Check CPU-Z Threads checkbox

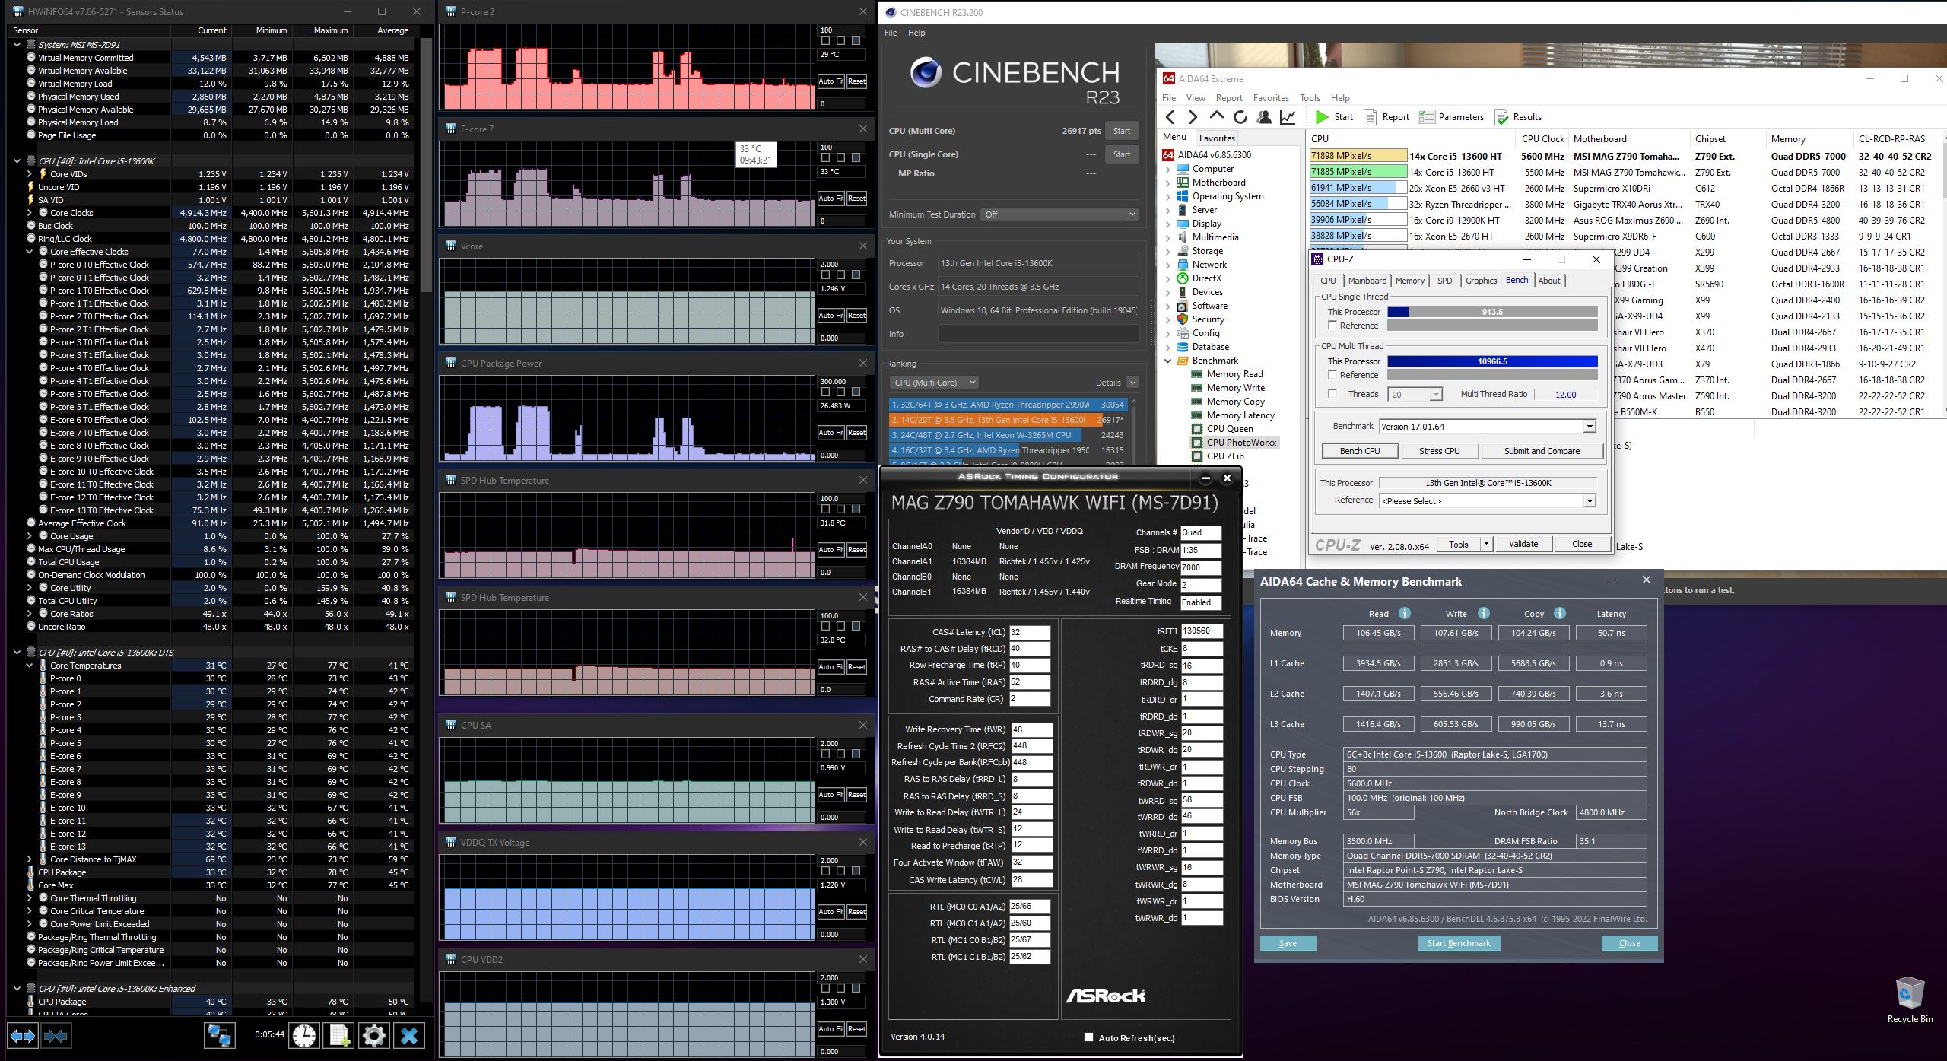(1332, 394)
